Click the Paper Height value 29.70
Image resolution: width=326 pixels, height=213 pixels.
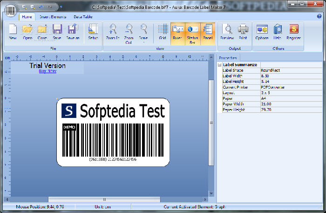click(291, 110)
